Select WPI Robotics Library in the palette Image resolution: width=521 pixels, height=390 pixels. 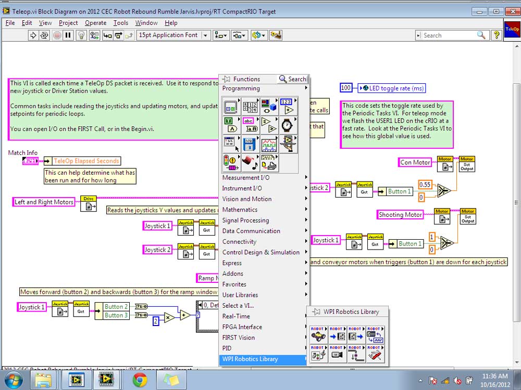pyautogui.click(x=263, y=359)
